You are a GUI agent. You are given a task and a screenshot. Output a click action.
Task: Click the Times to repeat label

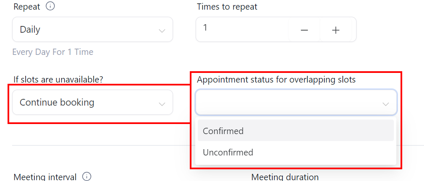[x=227, y=6]
